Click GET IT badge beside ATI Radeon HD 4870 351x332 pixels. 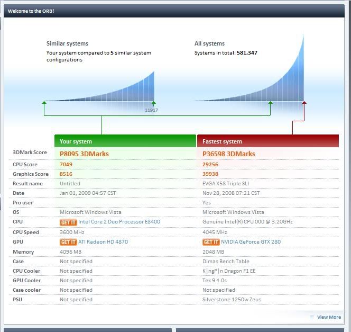tap(68, 242)
